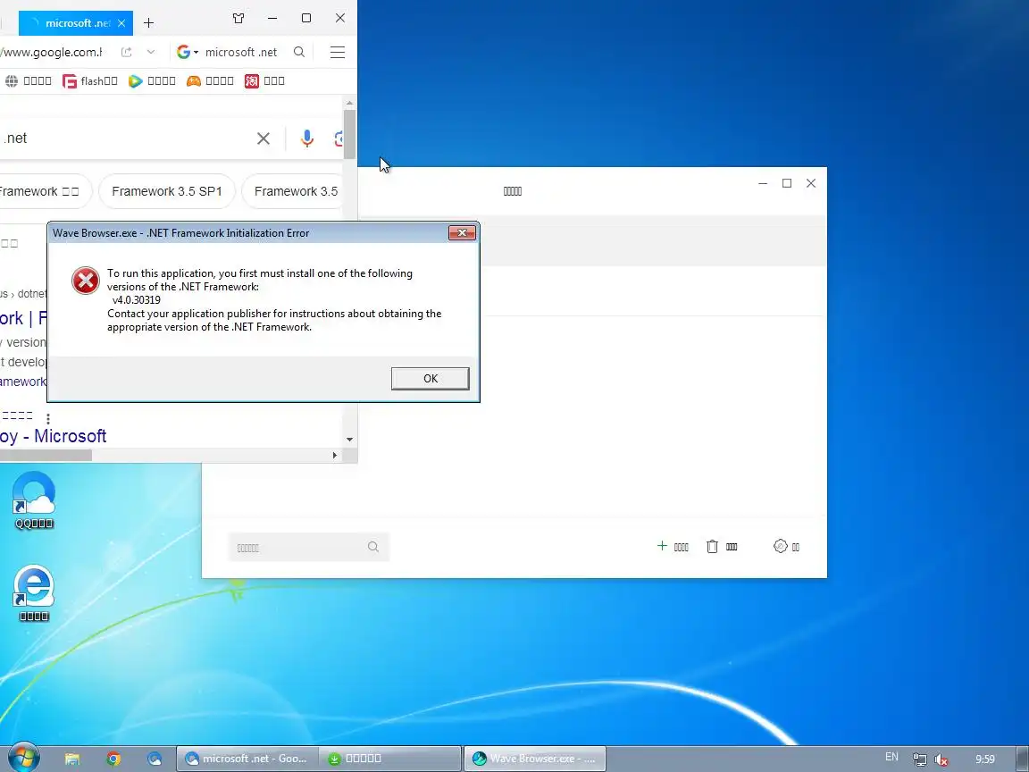The image size is (1029, 772).
Task: Start Google voice search microphone
Action: [x=307, y=138]
